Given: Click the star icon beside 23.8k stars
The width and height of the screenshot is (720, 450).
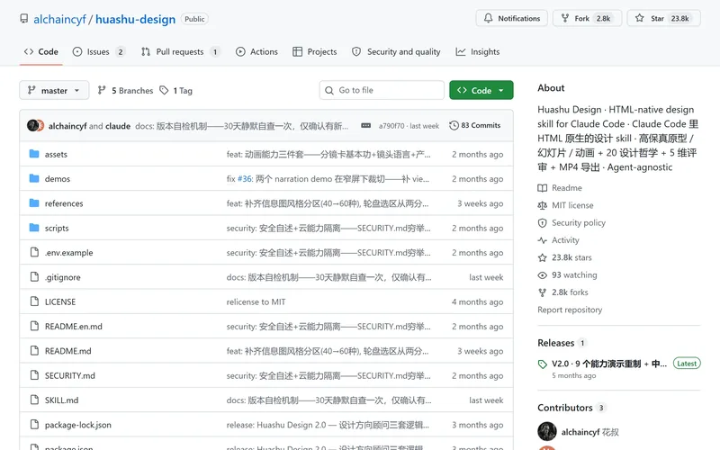Looking at the screenshot, I should (543, 257).
